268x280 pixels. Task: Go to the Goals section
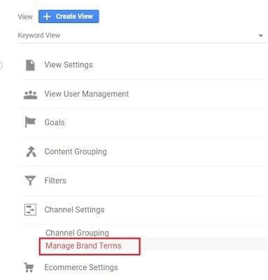pyautogui.click(x=143, y=122)
